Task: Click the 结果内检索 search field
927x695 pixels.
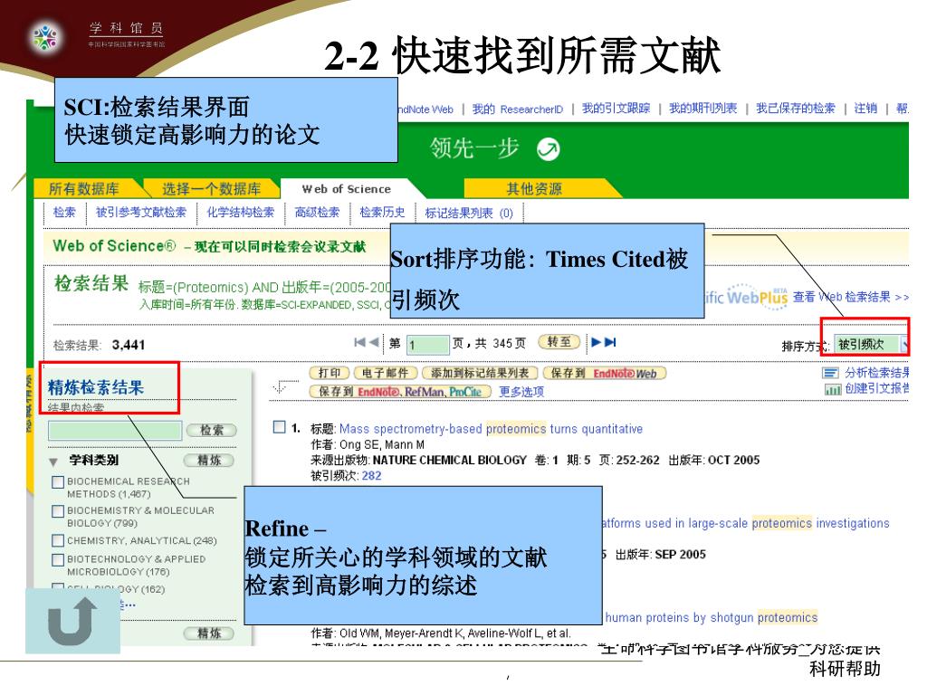Action: [115, 430]
